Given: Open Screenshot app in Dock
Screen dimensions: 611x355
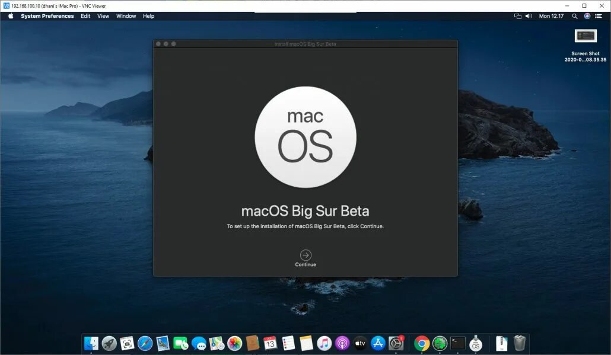Looking at the screenshot, I should pyautogui.click(x=127, y=343).
